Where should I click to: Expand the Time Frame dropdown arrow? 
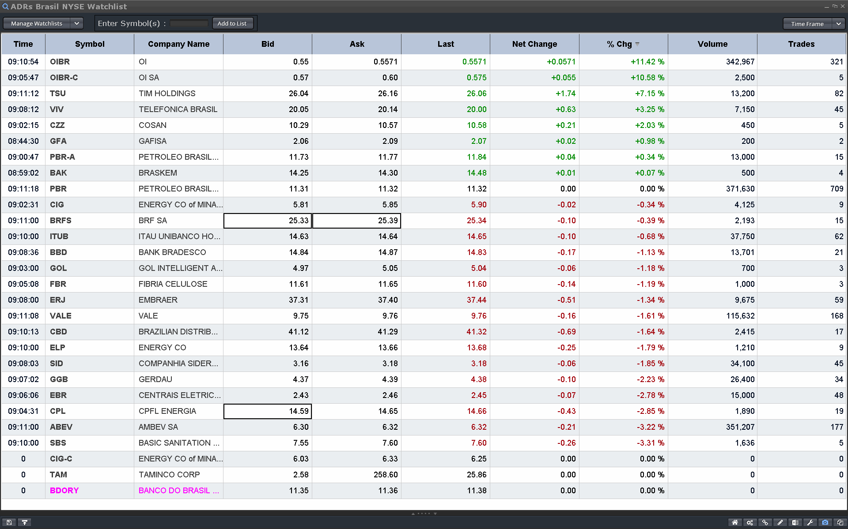[x=838, y=24]
